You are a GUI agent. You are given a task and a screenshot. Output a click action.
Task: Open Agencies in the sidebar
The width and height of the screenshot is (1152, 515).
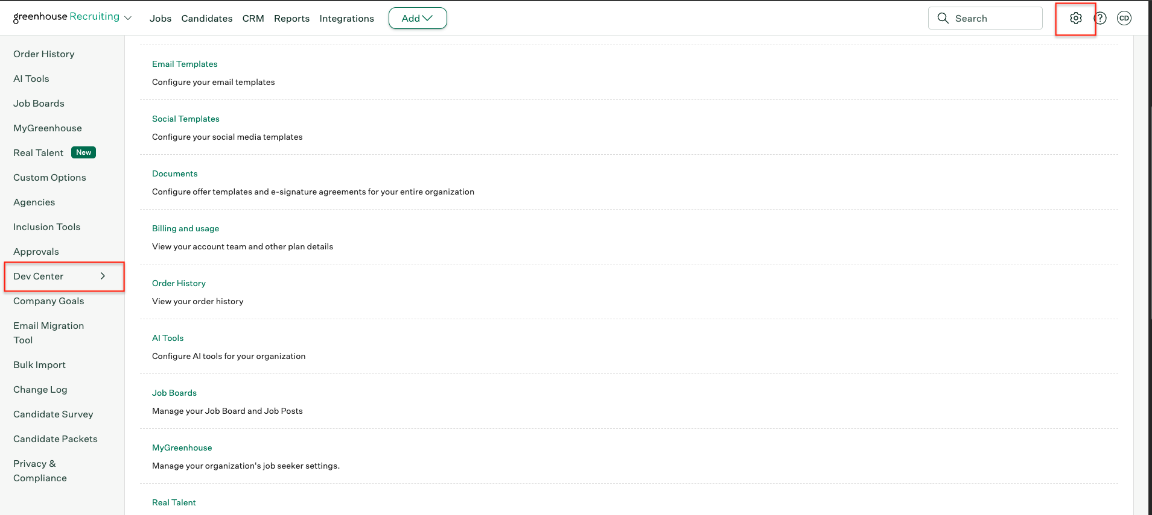pyautogui.click(x=34, y=202)
